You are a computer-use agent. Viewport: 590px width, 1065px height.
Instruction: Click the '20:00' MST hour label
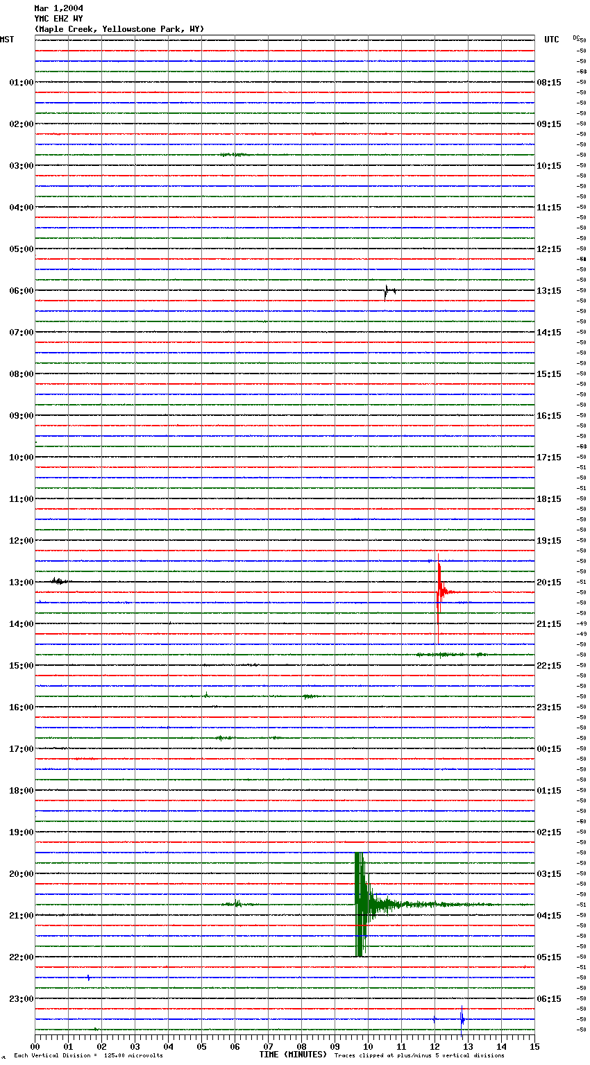tap(22, 874)
